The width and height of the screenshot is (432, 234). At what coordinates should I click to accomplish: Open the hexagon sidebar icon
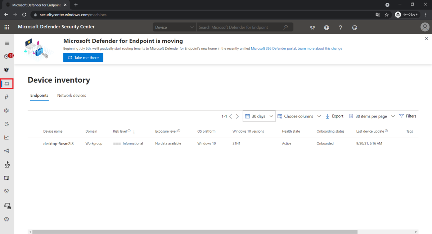tap(6, 111)
